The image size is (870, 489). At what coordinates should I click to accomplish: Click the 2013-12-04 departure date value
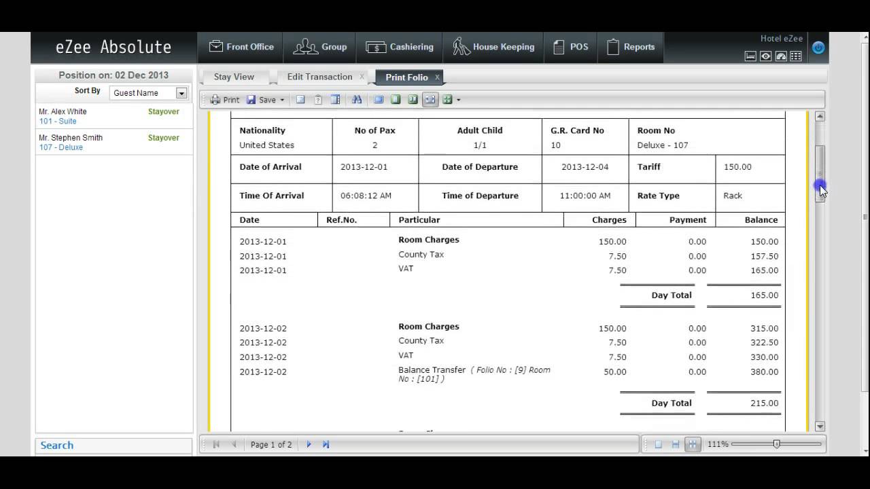coord(585,167)
